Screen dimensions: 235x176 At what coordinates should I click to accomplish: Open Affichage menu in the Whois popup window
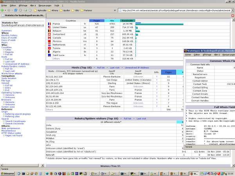click(207, 55)
